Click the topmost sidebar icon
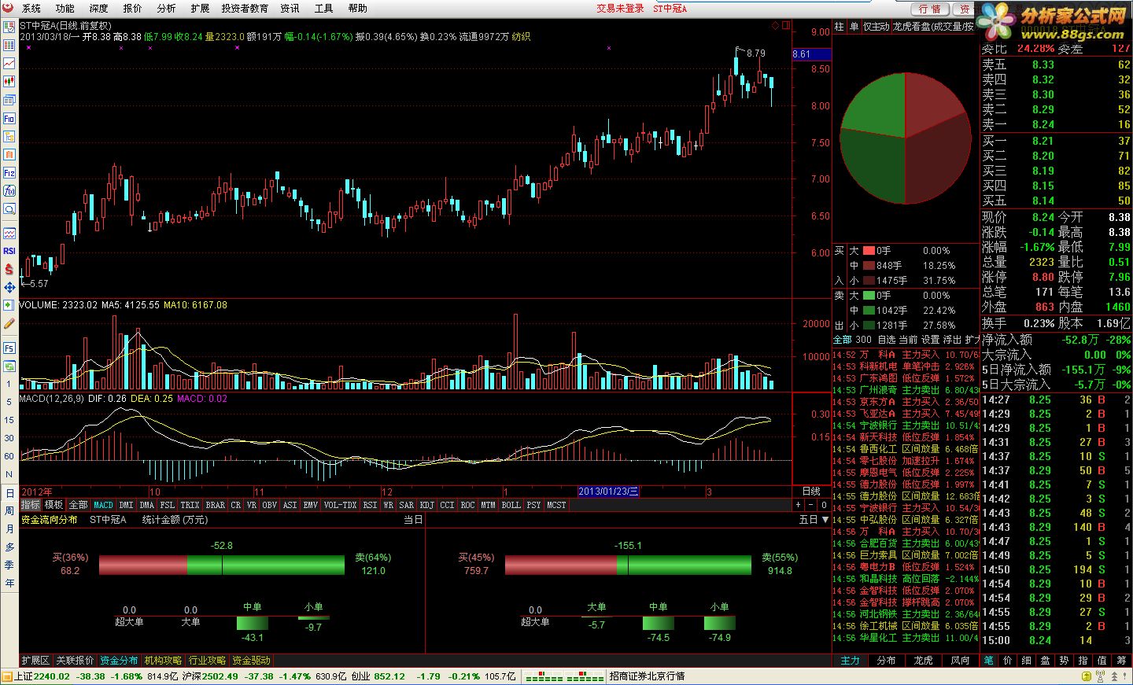Viewport: 1133px width, 685px height. pos(9,27)
